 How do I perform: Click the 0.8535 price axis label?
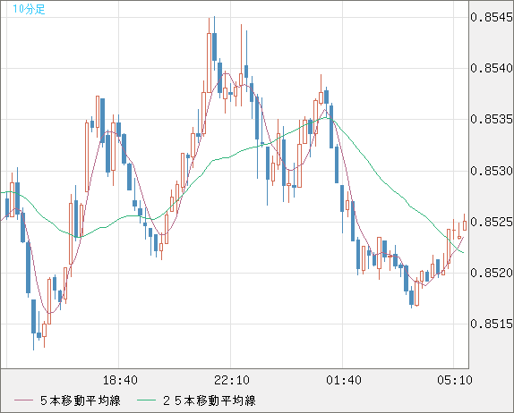492,119
